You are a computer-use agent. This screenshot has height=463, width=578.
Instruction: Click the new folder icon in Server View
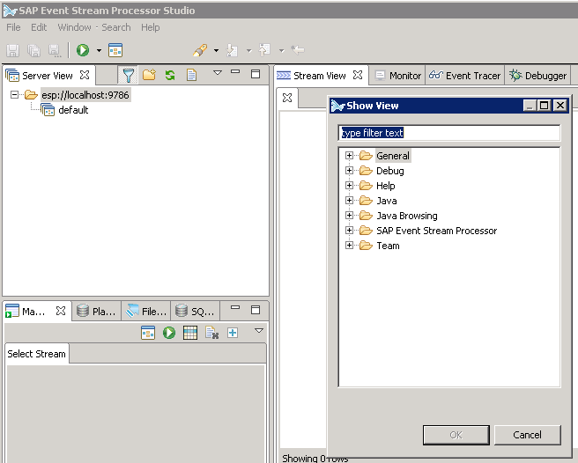coord(149,76)
